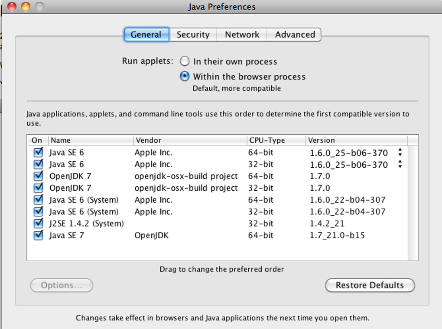
Task: Select the General tab
Action: tap(146, 35)
